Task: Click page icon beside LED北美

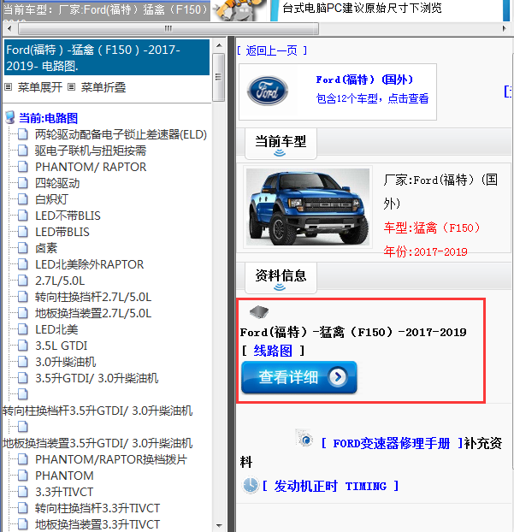Action: 23,329
